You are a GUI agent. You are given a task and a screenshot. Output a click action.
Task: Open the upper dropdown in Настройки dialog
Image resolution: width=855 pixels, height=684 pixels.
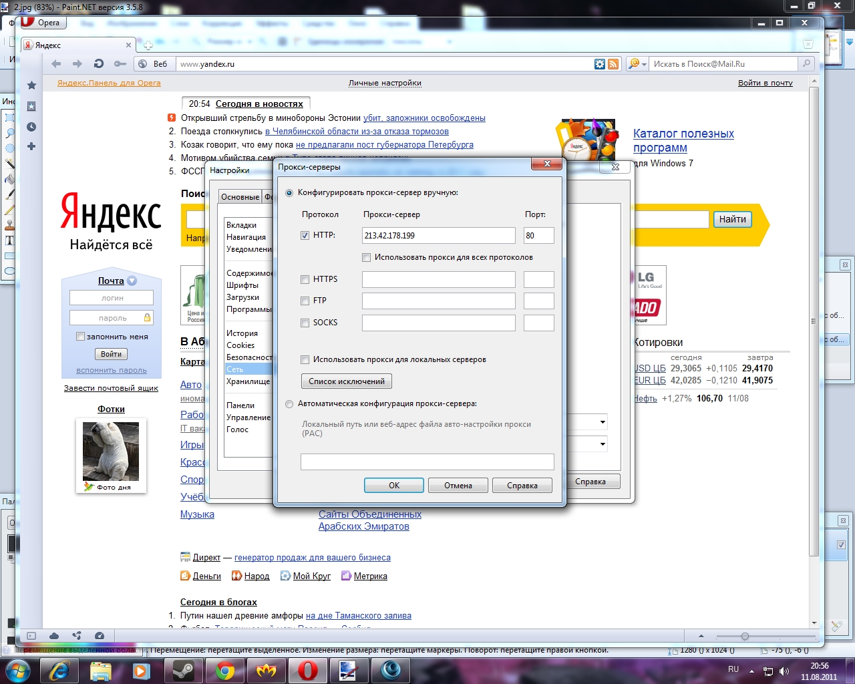point(603,422)
